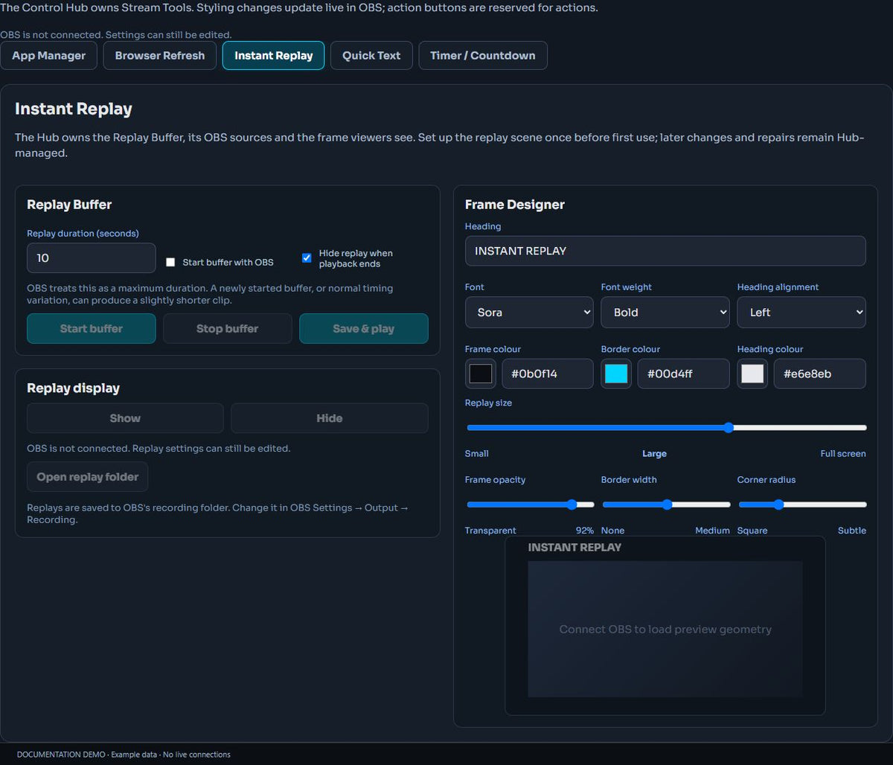Click the 'Small' size label
893x765 pixels.
coord(477,454)
